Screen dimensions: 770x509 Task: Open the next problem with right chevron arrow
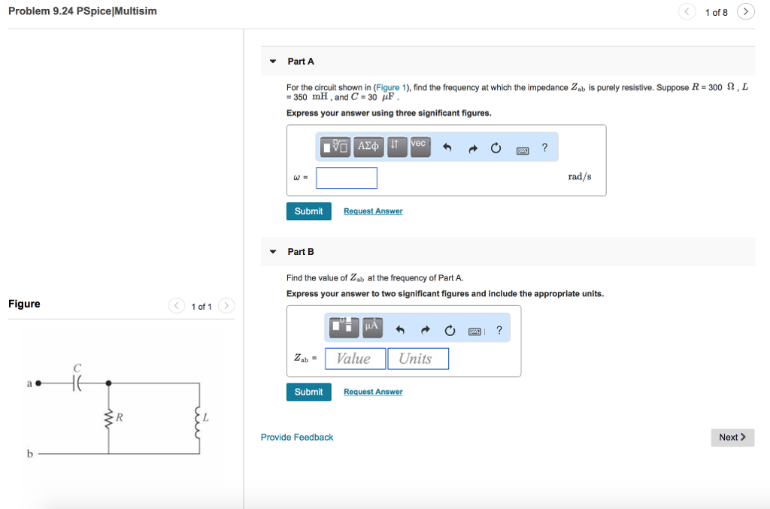[744, 11]
